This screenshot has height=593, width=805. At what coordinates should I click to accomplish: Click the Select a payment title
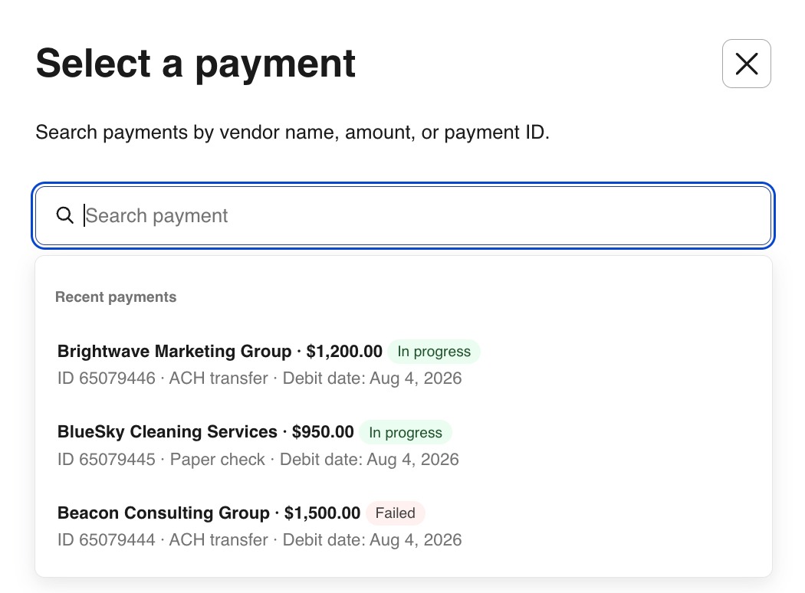coord(195,64)
